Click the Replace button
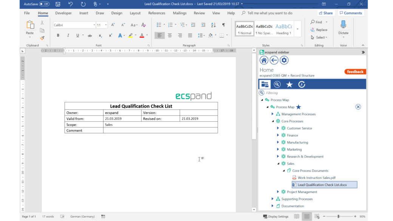Viewport: 393px width, 221px height. click(319, 30)
